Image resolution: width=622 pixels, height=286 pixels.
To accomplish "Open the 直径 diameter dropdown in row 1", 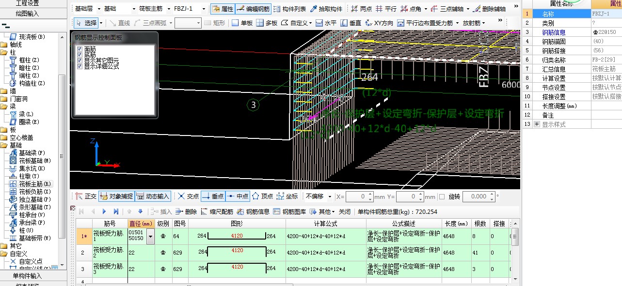I will click(150, 236).
